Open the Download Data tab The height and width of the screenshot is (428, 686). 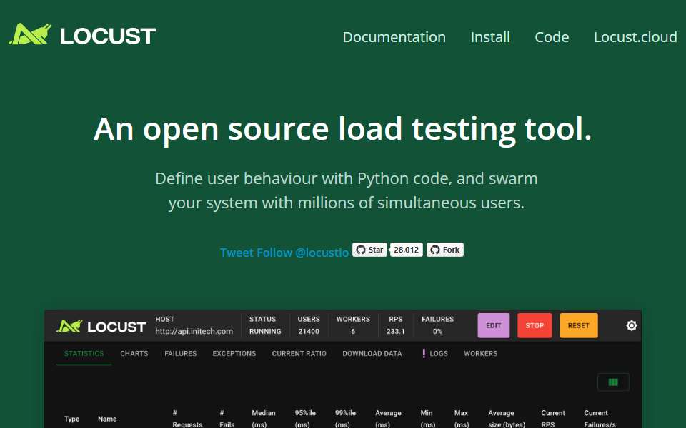point(372,353)
